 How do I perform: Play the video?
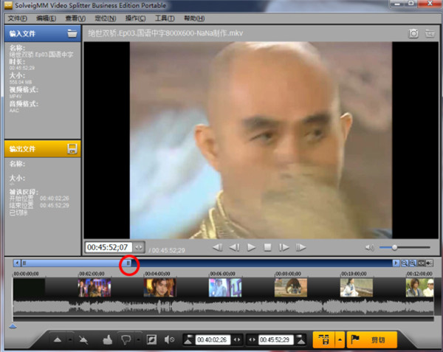[251, 247]
